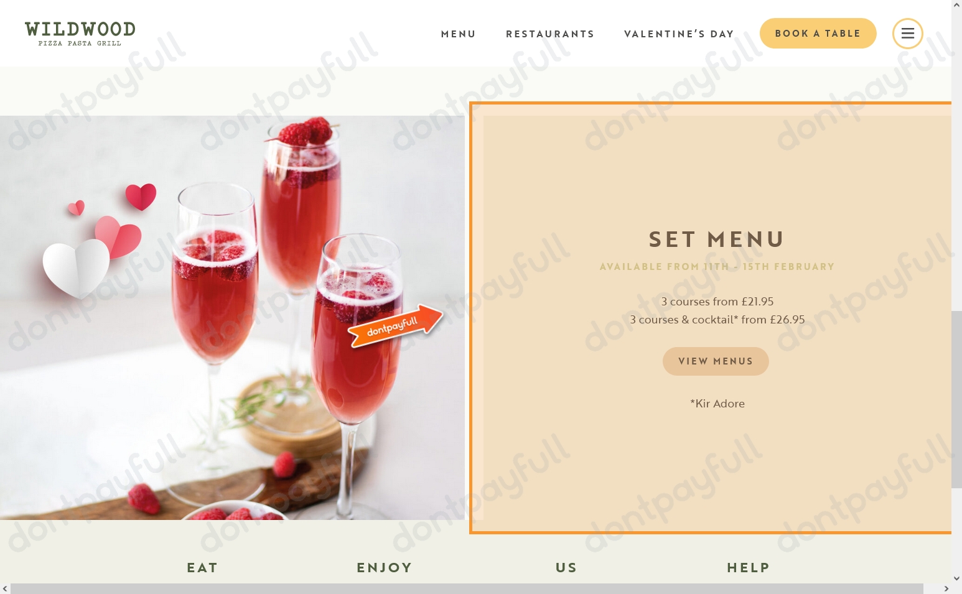Open the Menu navigation item
This screenshot has width=962, height=594.
459,34
